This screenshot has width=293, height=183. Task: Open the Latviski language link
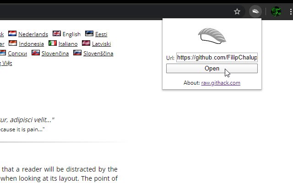(x=102, y=44)
